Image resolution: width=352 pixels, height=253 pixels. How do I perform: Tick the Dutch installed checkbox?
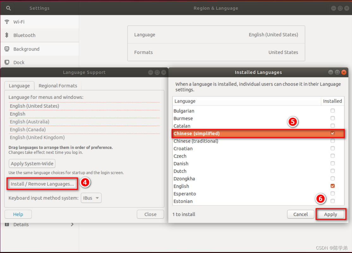pos(333,171)
